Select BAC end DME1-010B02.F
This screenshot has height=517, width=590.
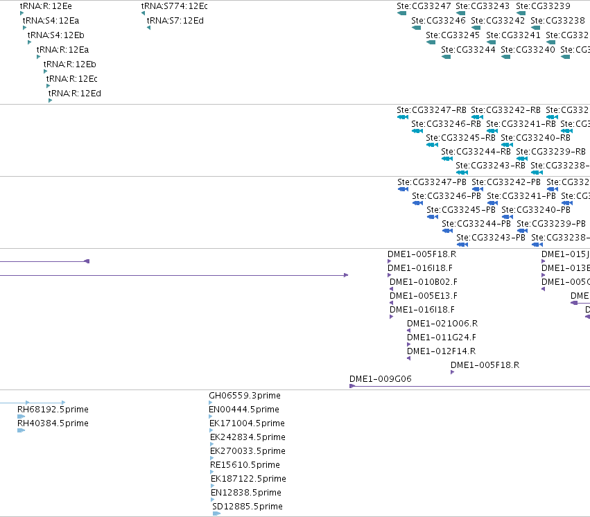[424, 282]
